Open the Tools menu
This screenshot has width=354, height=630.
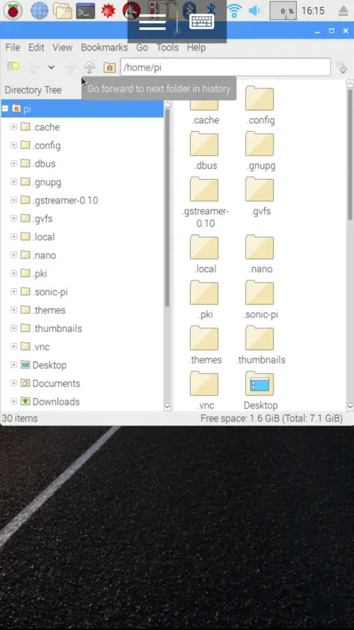[167, 47]
